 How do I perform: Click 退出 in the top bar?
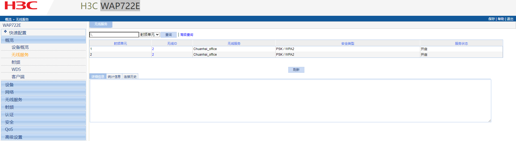click(510, 19)
